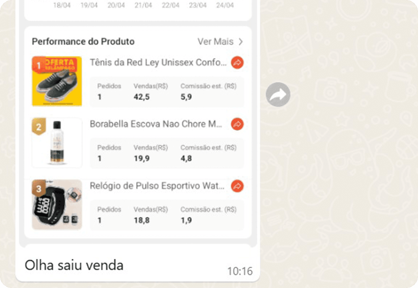
Task: Select the 18/04 date on chart axis
Action: tap(62, 5)
